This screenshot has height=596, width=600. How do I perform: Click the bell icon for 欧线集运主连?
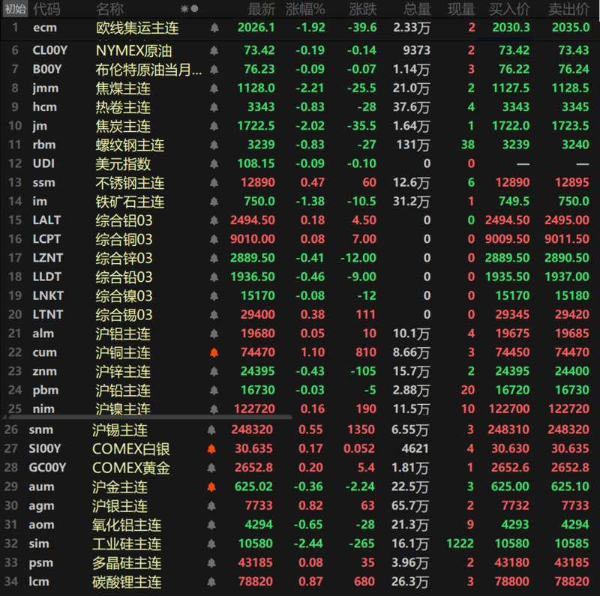pyautogui.click(x=214, y=28)
